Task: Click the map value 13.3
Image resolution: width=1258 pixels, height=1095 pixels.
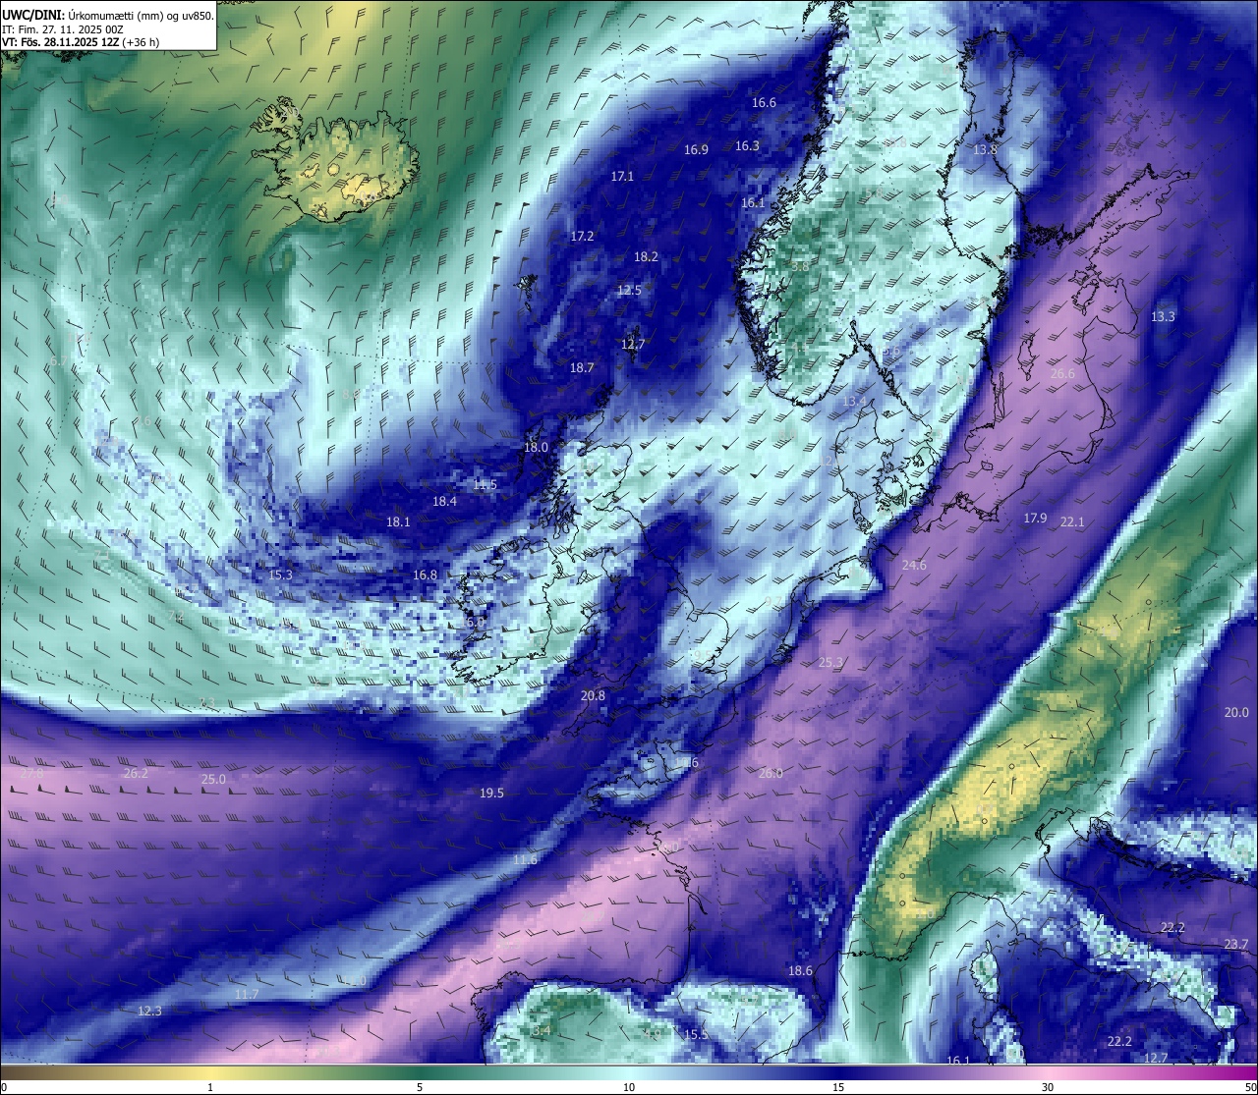Action: pyautogui.click(x=1163, y=316)
